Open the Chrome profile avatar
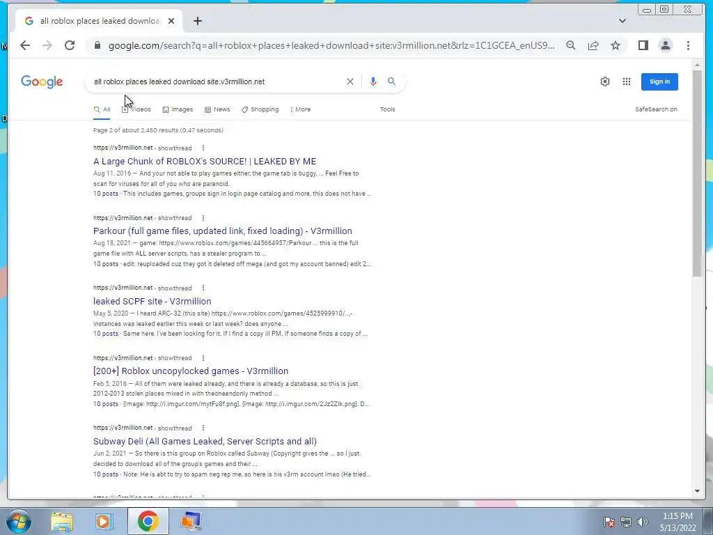The width and height of the screenshot is (713, 535). coord(665,45)
